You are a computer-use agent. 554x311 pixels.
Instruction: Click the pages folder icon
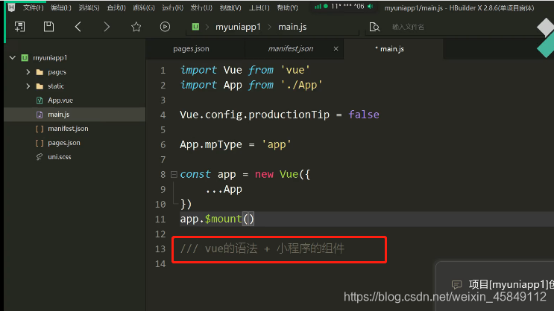click(x=40, y=72)
